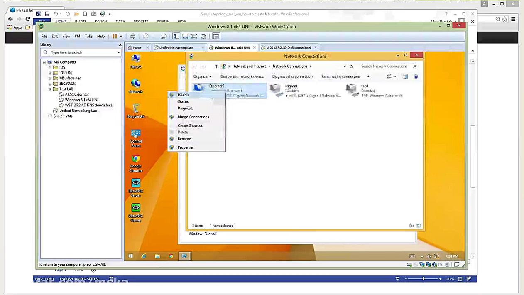Toggle the thumbnail bar toolbar icon
The width and height of the screenshot is (524, 295).
[185, 36]
